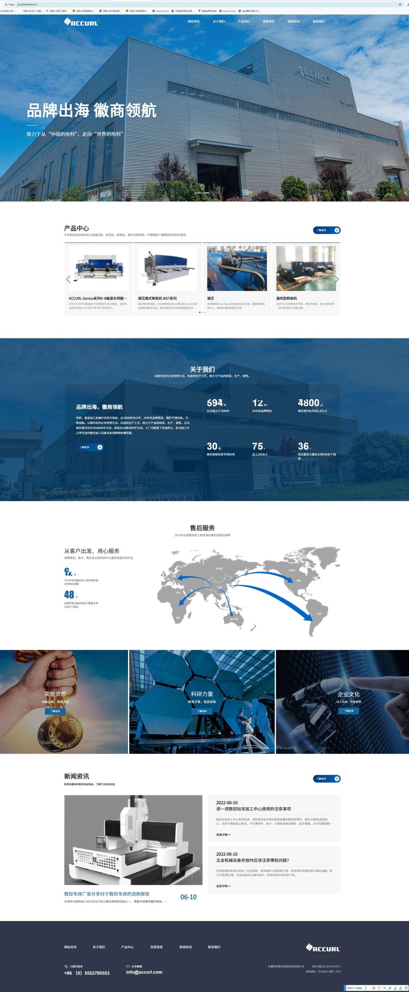Viewport: 409px width, 992px height.
Task: Open 查看详情 for 五金机械设备 article
Action: [223, 886]
